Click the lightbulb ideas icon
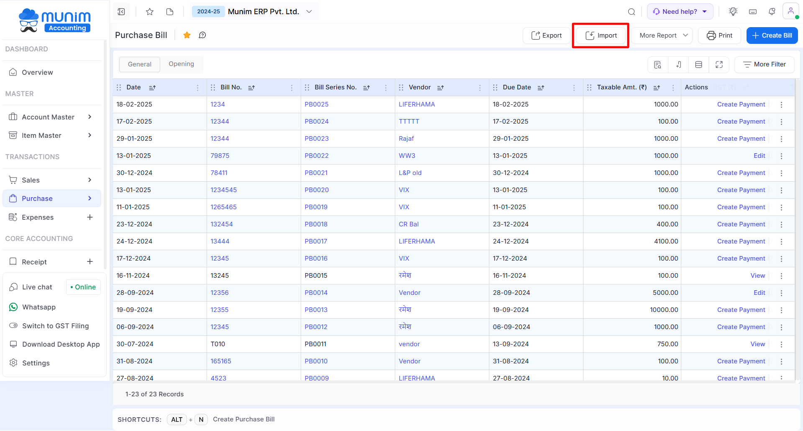 coord(733,12)
